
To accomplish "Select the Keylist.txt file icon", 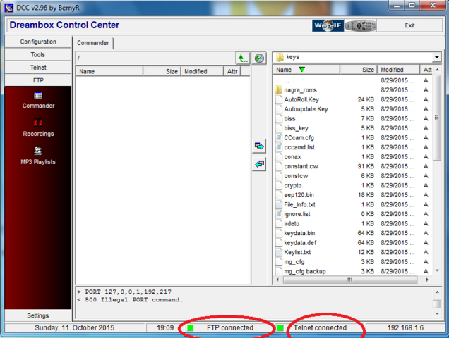I will pos(279,252).
